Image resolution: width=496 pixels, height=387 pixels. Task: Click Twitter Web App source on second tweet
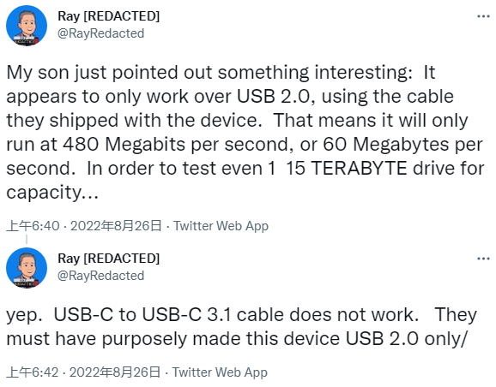(220, 372)
